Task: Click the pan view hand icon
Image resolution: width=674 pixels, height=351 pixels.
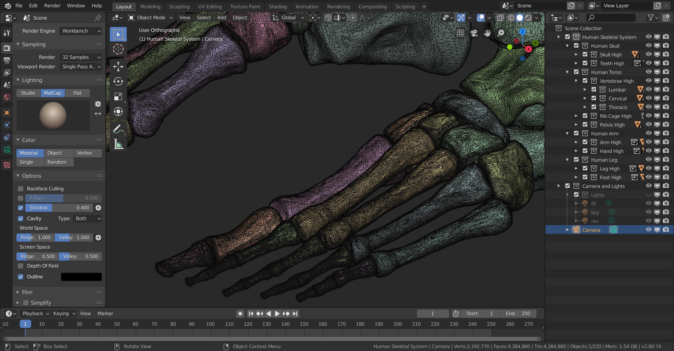Action: 487,33
